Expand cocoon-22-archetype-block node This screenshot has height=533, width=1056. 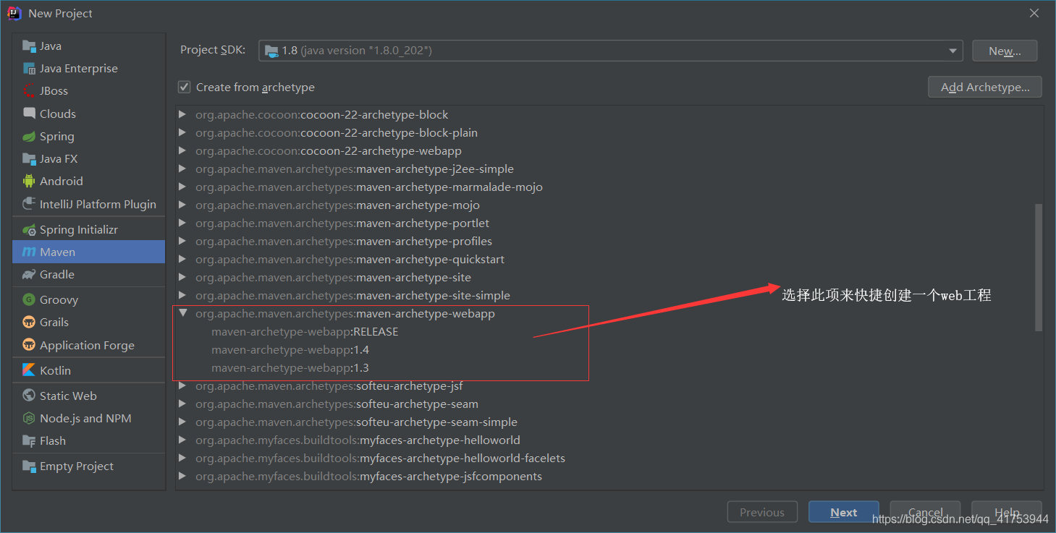tap(182, 114)
